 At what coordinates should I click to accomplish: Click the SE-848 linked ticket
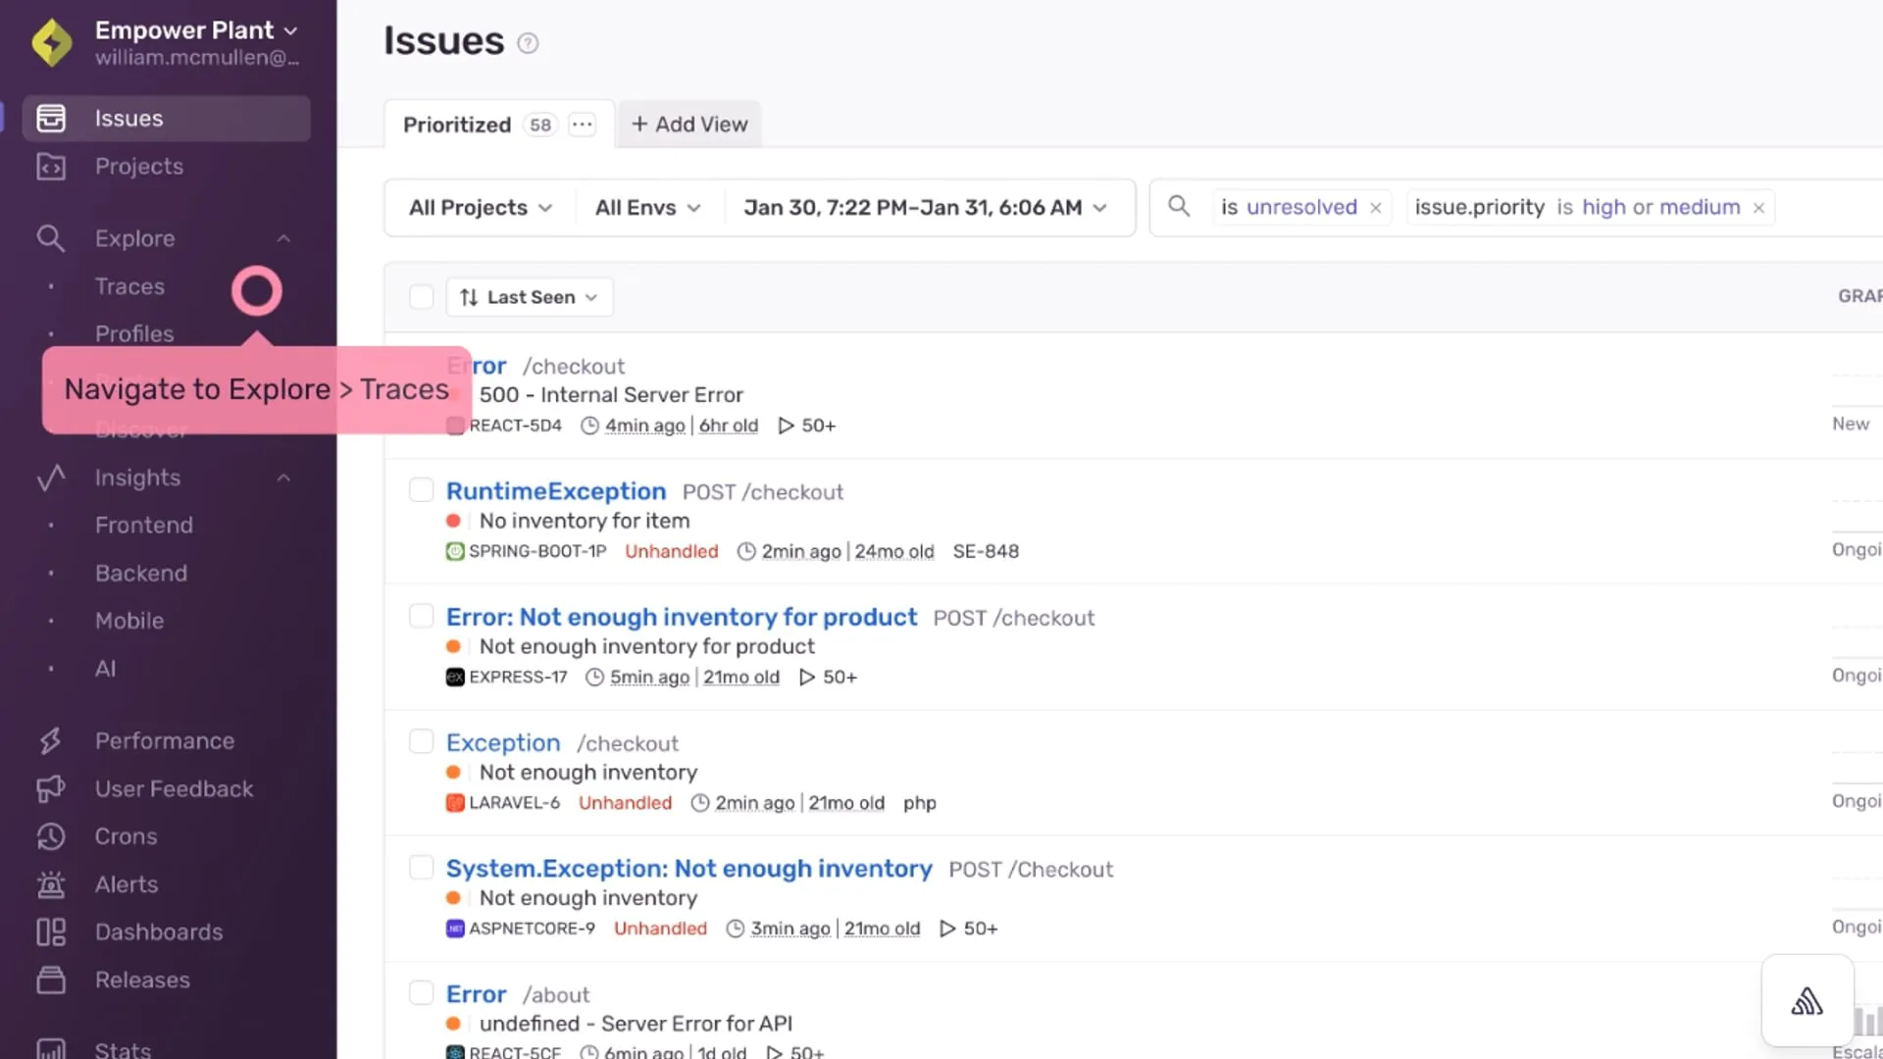tap(986, 551)
